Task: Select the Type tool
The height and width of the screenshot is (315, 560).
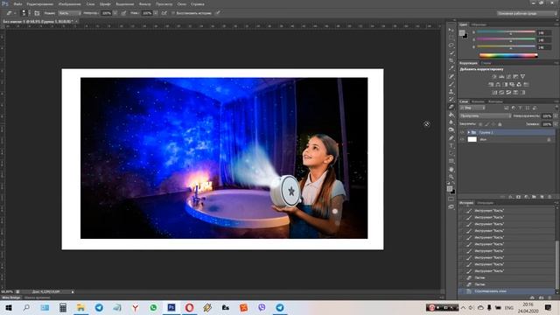Action: click(x=451, y=146)
